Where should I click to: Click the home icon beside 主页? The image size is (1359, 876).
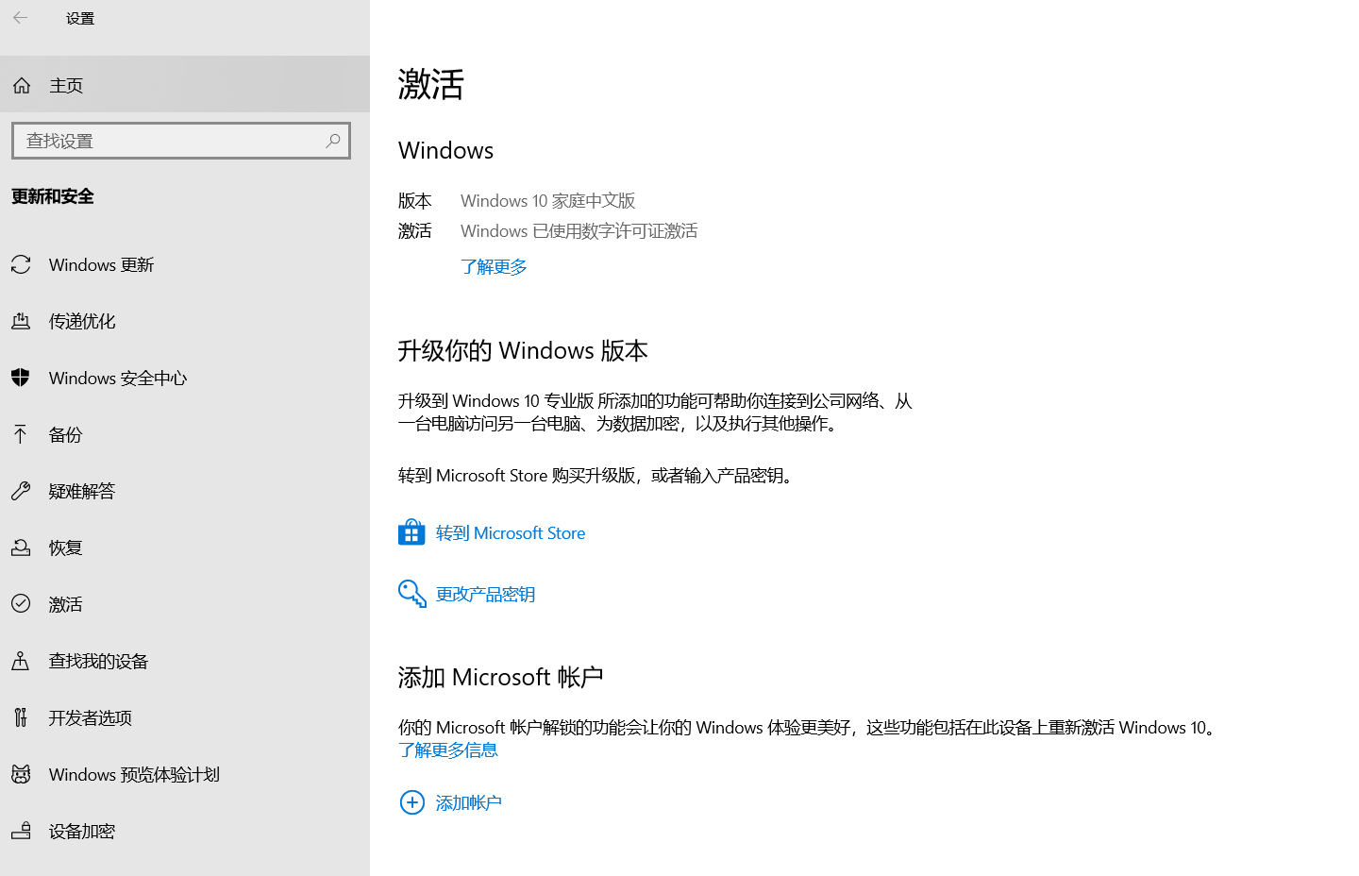[22, 86]
